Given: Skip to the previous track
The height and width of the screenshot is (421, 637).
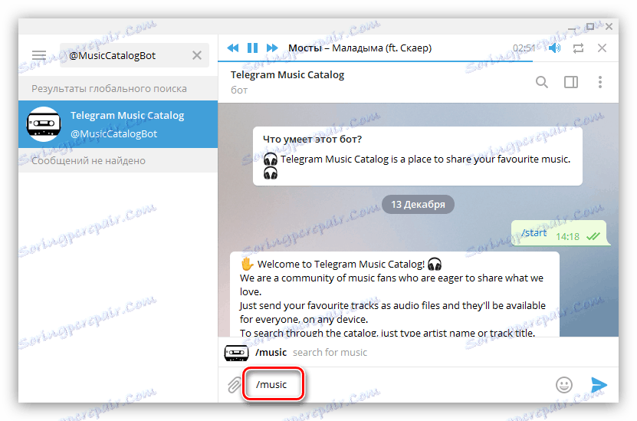Looking at the screenshot, I should [x=233, y=48].
